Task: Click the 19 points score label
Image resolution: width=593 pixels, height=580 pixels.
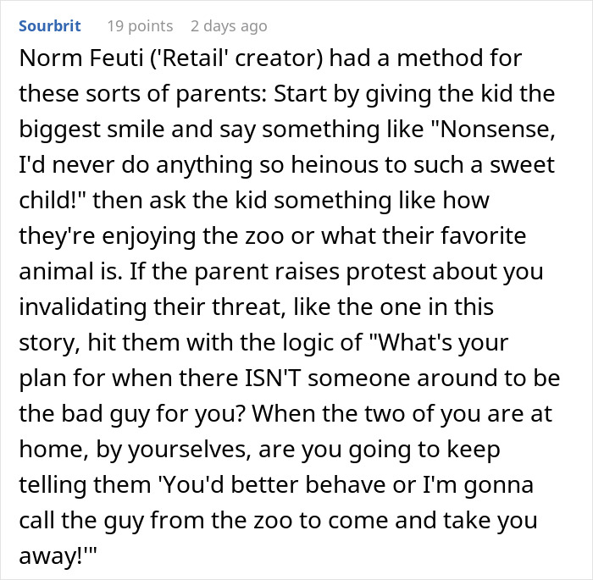Action: pos(140,26)
